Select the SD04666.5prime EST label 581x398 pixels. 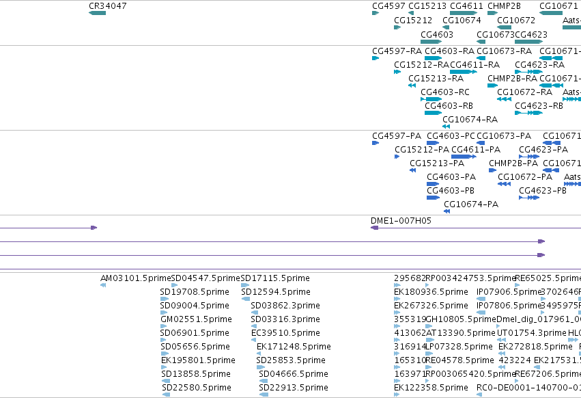[x=294, y=374]
